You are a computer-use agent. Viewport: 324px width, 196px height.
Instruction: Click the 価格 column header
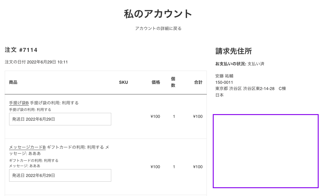pos(156,83)
